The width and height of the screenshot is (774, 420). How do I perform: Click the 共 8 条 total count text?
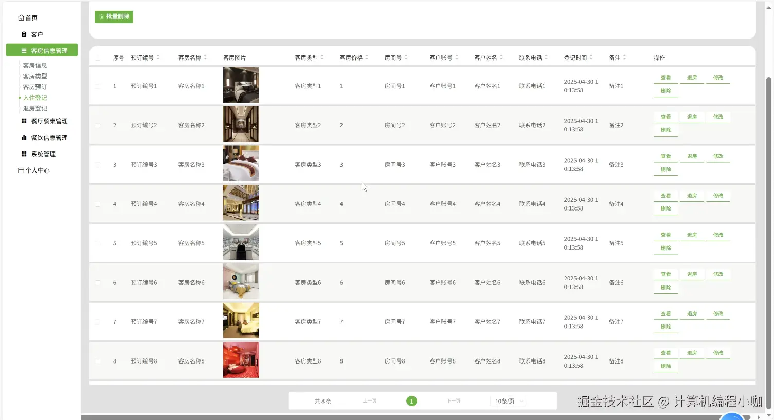[x=322, y=401]
